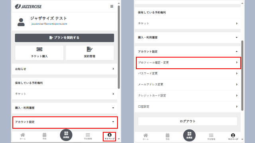255x143 pixels.
Task: Tap 予約 calendar tab in right screen
Action: click(x=167, y=137)
